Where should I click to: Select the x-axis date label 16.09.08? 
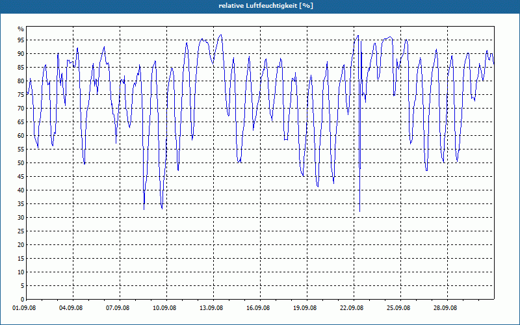tap(257, 308)
